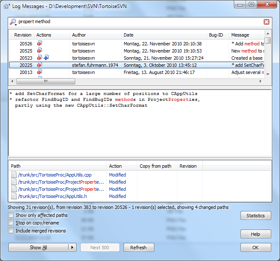
Task: Click file icon of AppUtils.cpp path
Action: 14,175
